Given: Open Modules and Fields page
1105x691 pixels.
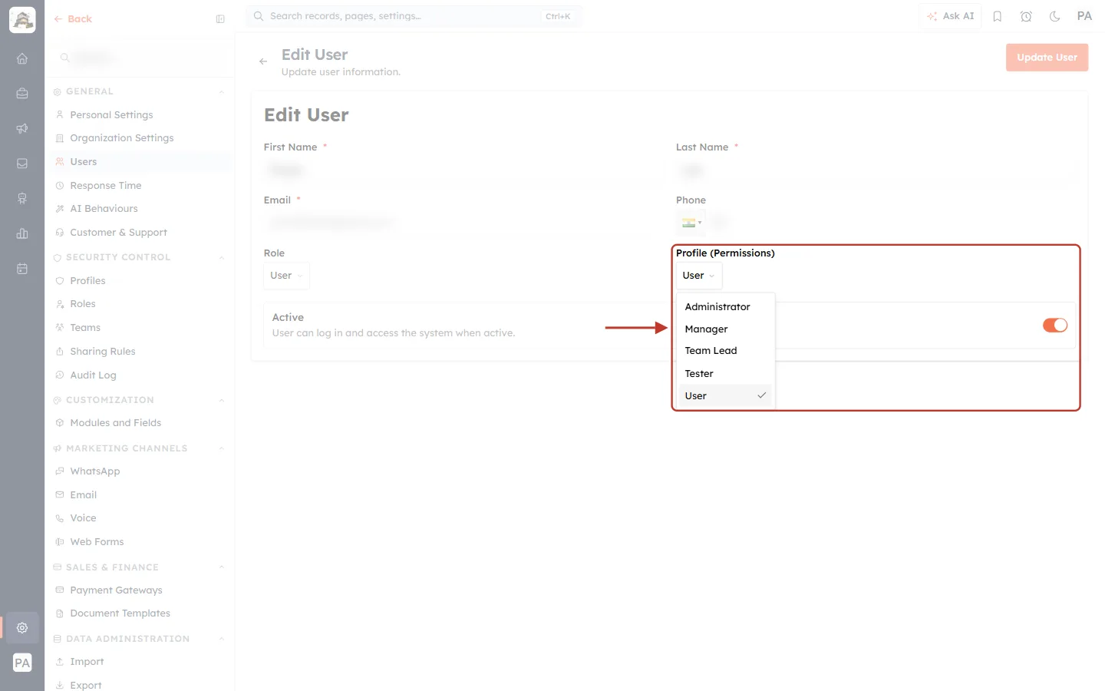Looking at the screenshot, I should [x=115, y=423].
